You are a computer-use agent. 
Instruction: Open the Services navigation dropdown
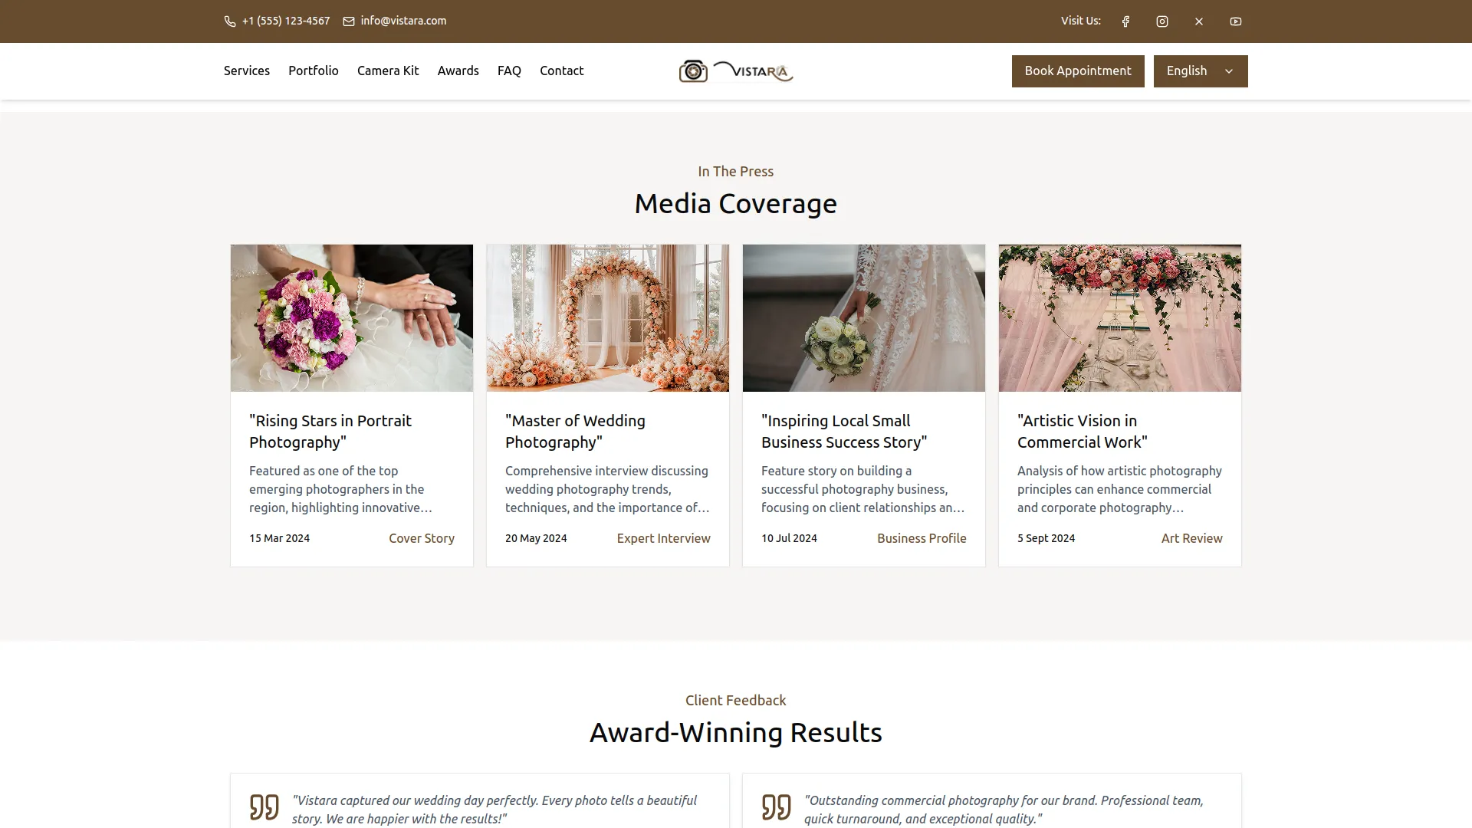[246, 71]
